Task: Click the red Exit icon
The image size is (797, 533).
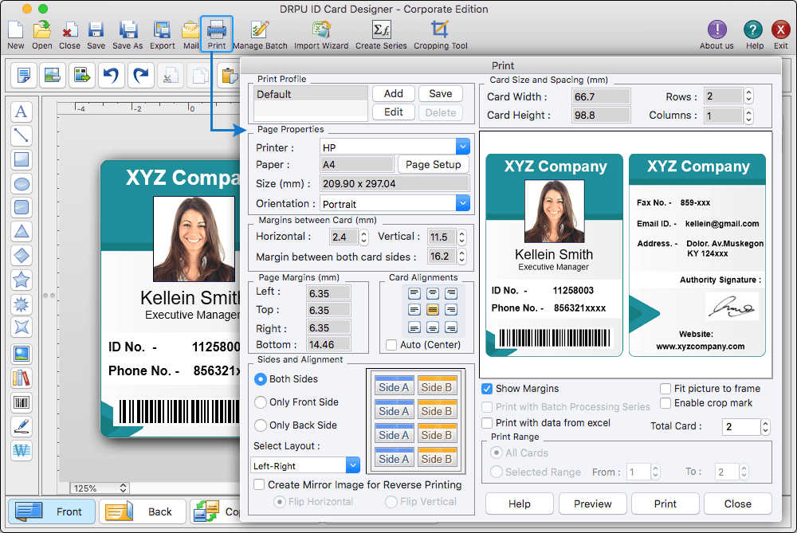Action: click(x=780, y=29)
